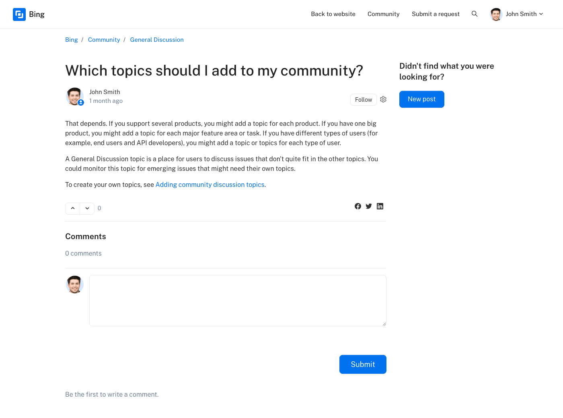
Task: Toggle Follow on this post
Action: click(x=364, y=100)
